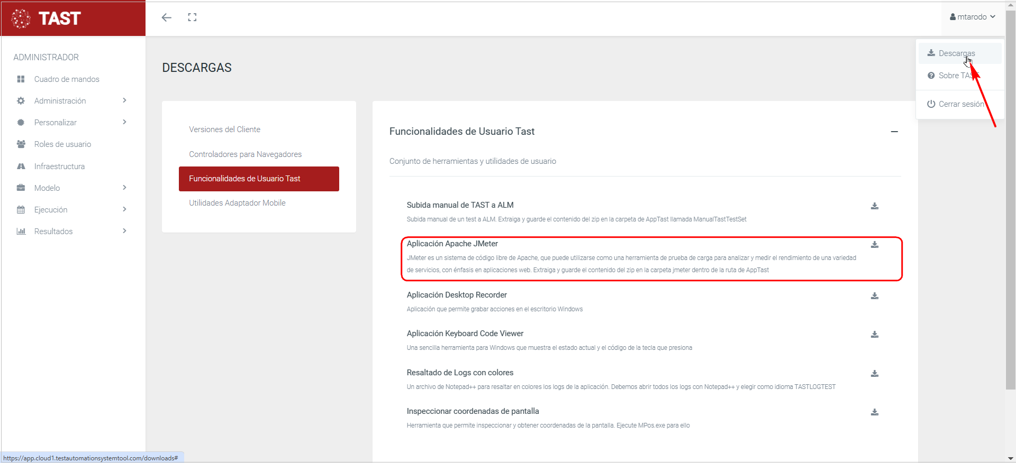Click the TAST logo
This screenshot has height=463, width=1016.
47,18
